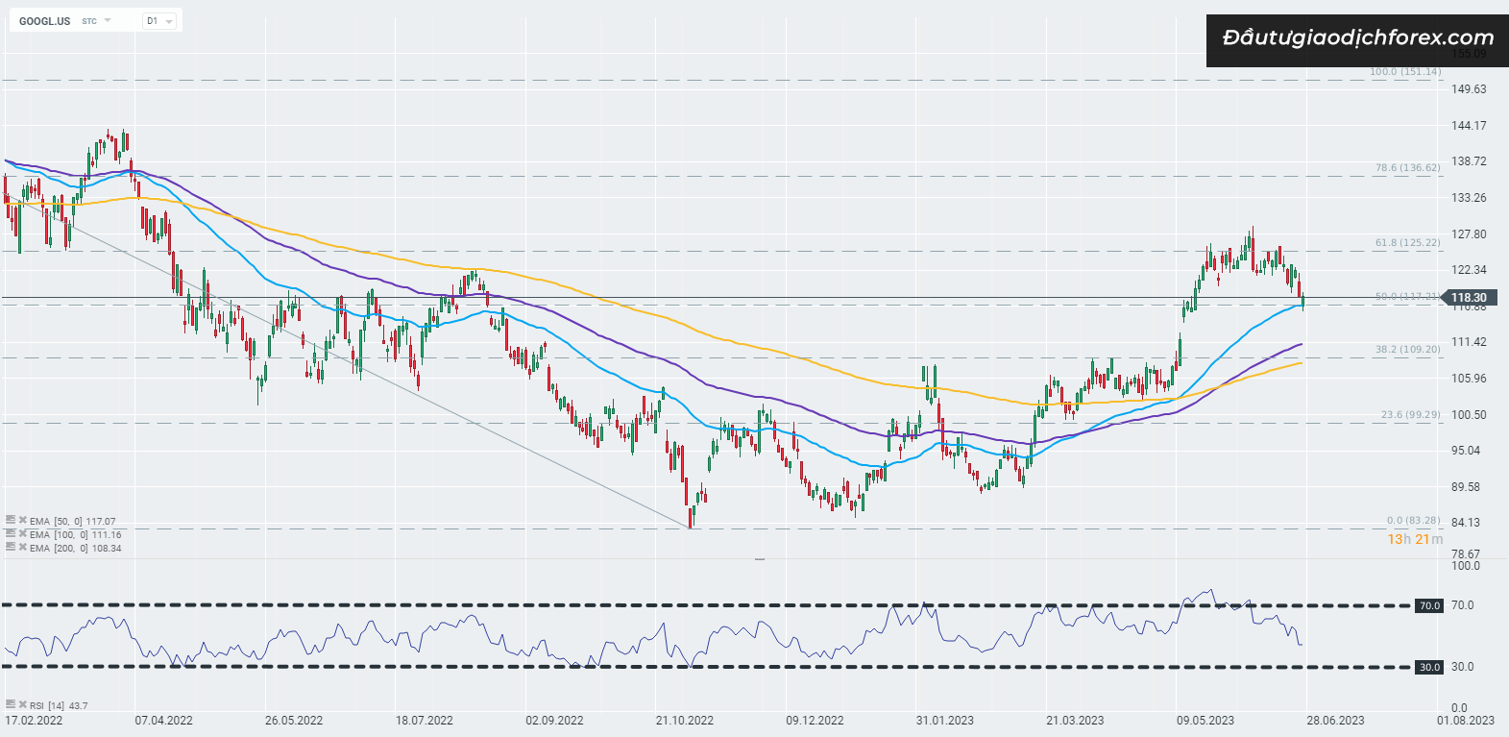The height and width of the screenshot is (737, 1509).
Task: Click the 89.58 price axis label
Action: [1466, 487]
